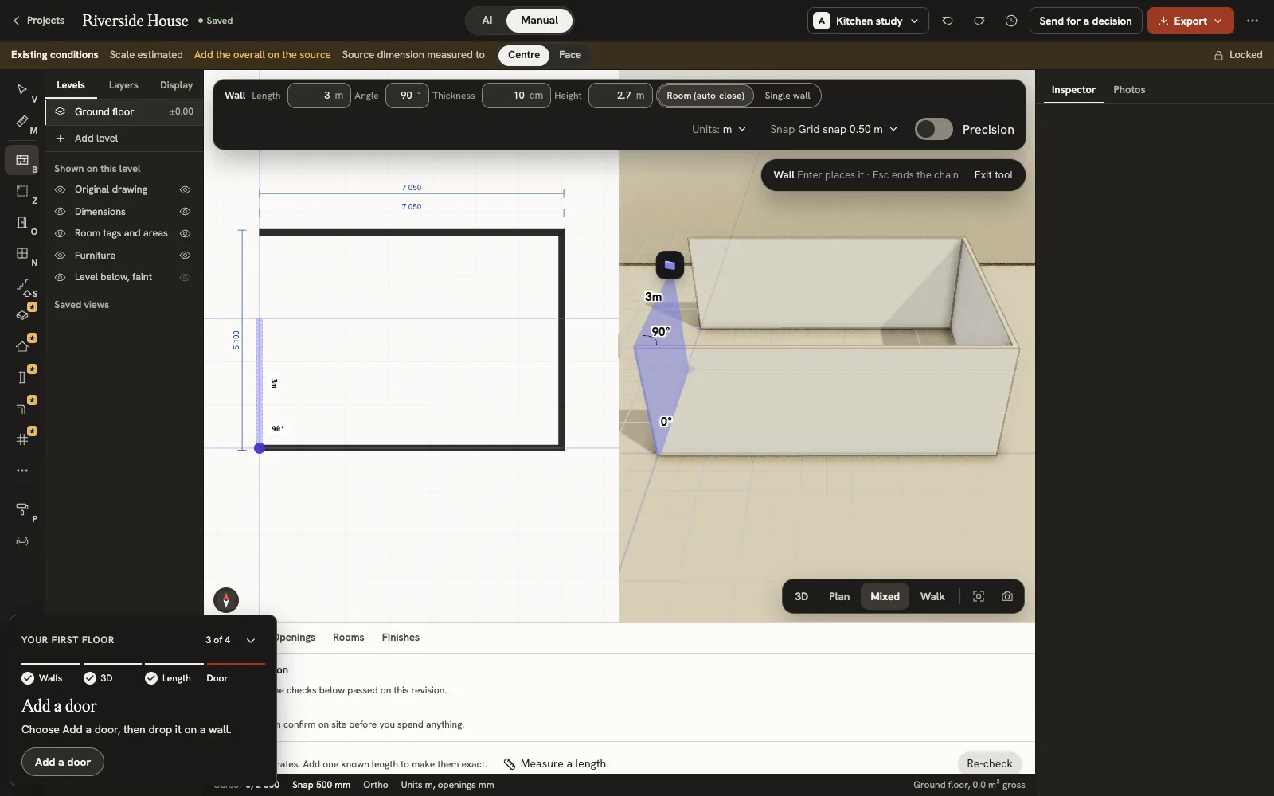Select the Single wall mode

tap(787, 96)
